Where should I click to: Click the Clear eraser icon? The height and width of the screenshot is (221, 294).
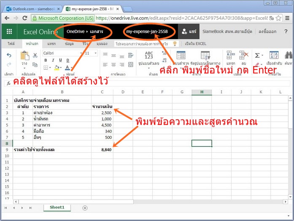tap(257, 64)
